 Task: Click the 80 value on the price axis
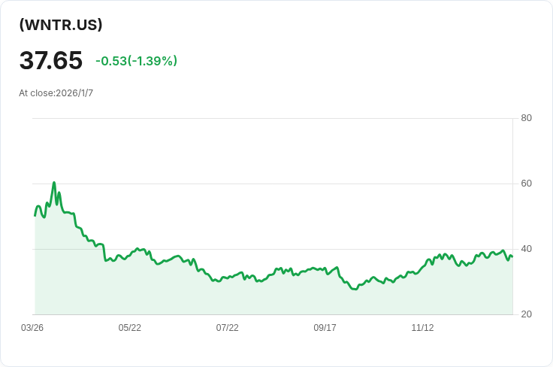526,118
